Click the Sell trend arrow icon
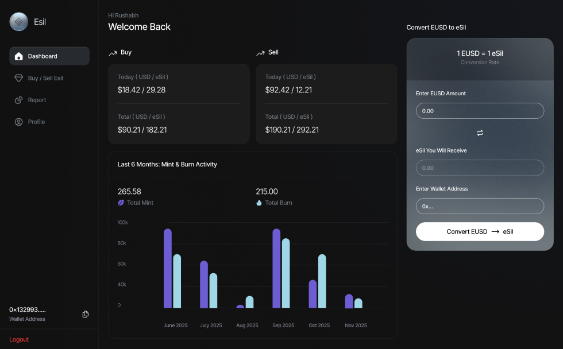The width and height of the screenshot is (563, 349). (260, 53)
